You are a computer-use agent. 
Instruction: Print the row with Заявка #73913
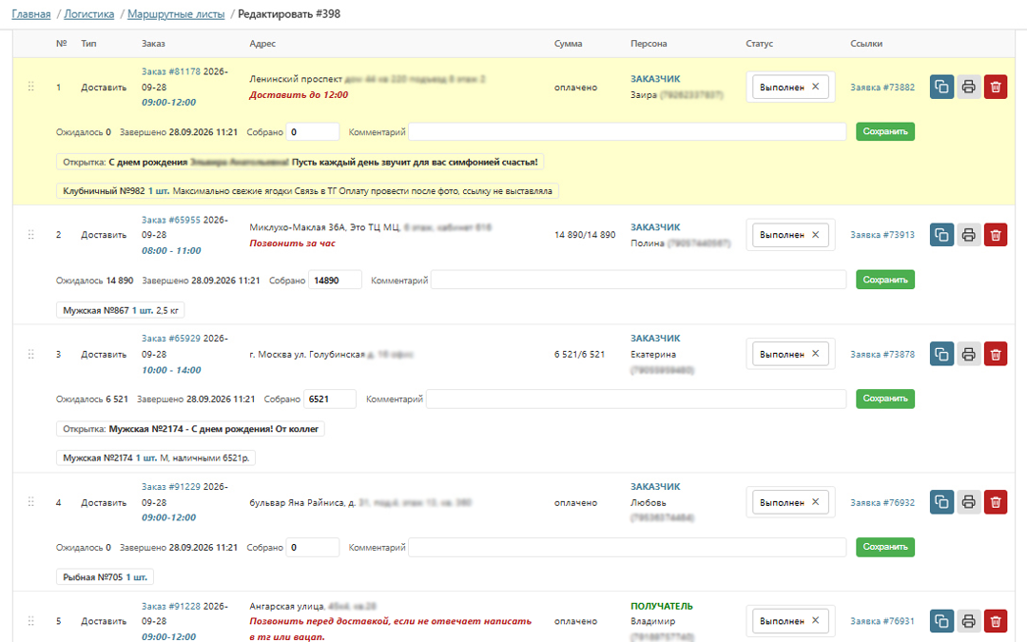969,235
